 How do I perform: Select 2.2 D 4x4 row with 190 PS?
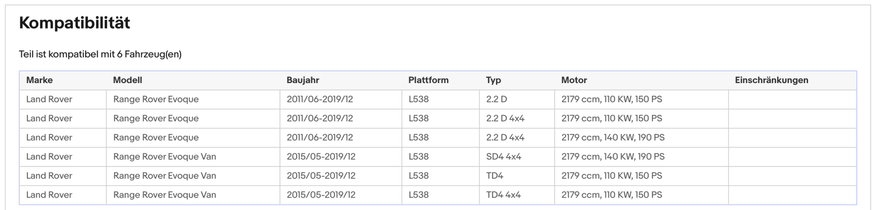pos(438,138)
